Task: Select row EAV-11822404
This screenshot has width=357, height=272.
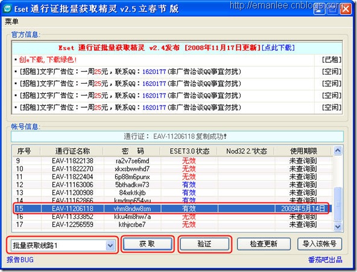Action: 172,177
